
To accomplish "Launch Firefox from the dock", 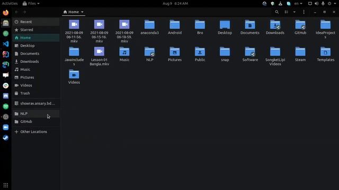I will [6, 13].
